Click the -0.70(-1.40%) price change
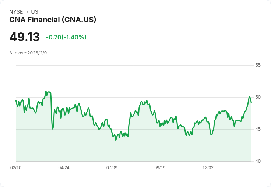Screen dimensions: 271x187 66,37
